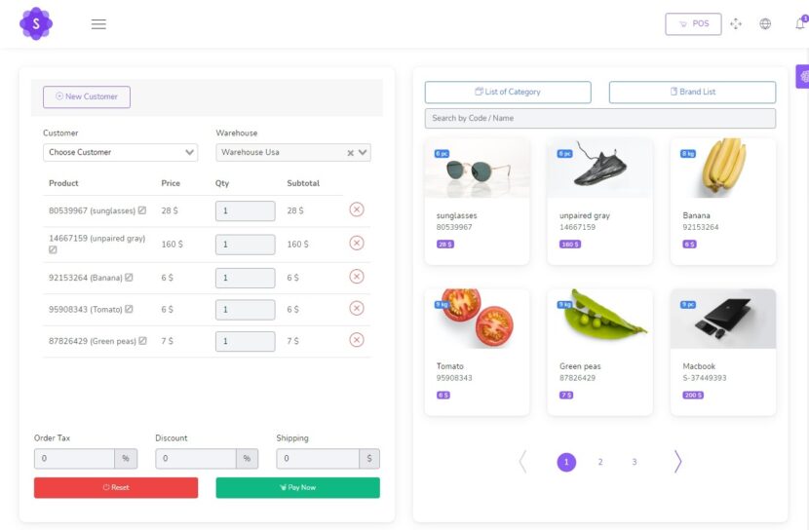Viewport: 809px width, 530px height.
Task: Toggle fullscreen mode icon
Action: tap(736, 23)
